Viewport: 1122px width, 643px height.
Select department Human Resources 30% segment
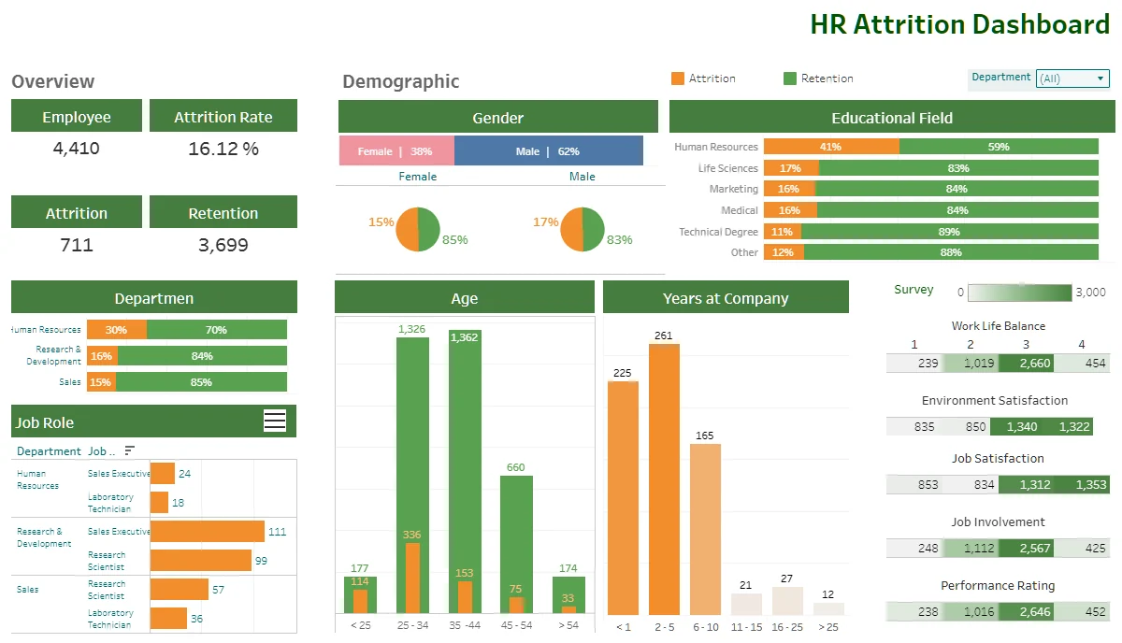[117, 329]
